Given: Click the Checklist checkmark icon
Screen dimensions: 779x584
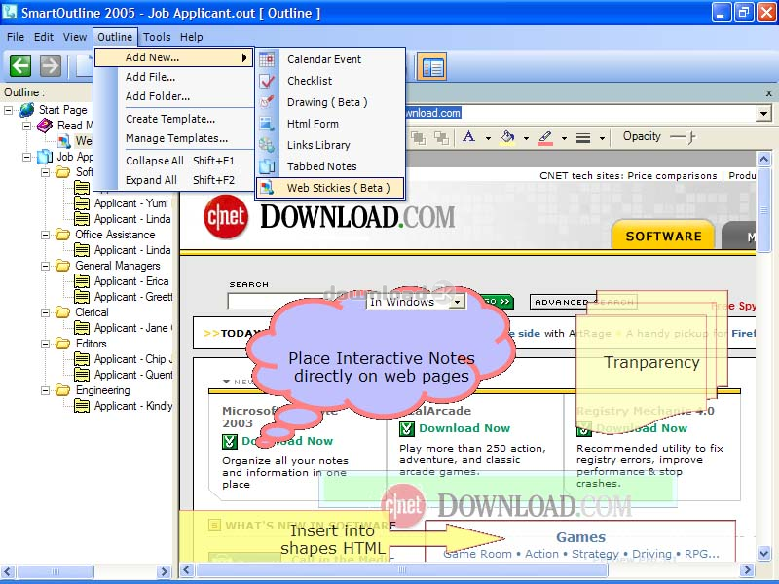Looking at the screenshot, I should click(267, 81).
